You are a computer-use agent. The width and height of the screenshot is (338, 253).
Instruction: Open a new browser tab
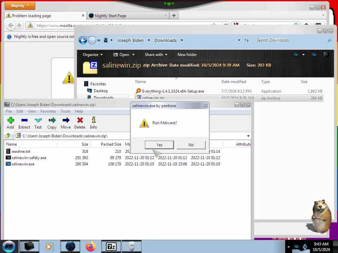(x=174, y=15)
